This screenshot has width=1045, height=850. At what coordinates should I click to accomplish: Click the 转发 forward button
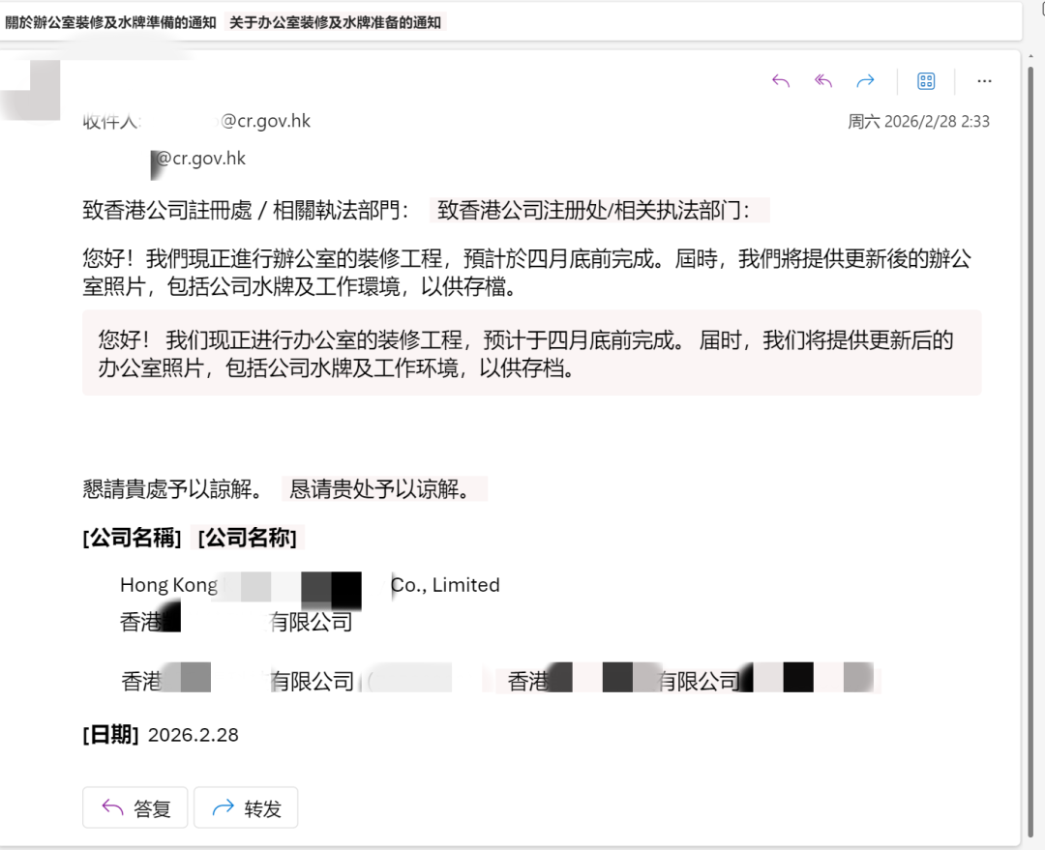[246, 807]
